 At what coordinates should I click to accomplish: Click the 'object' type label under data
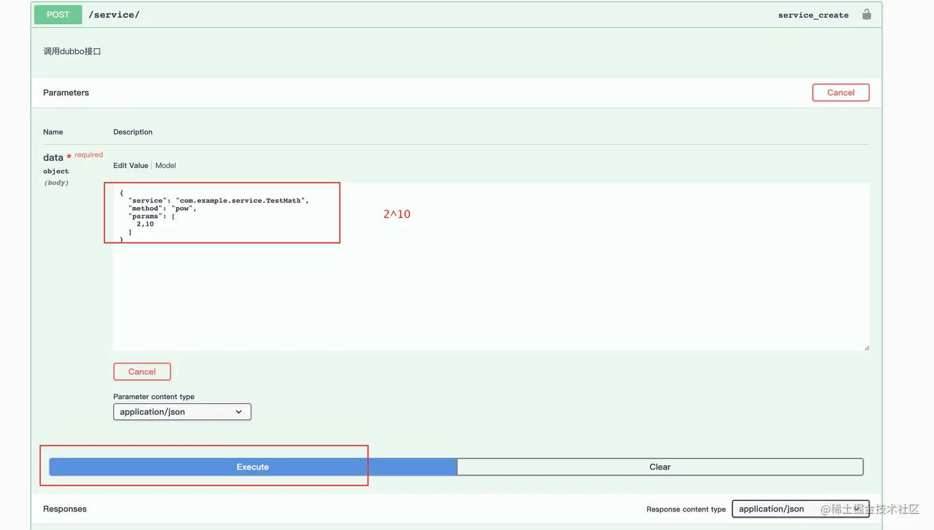click(x=56, y=171)
